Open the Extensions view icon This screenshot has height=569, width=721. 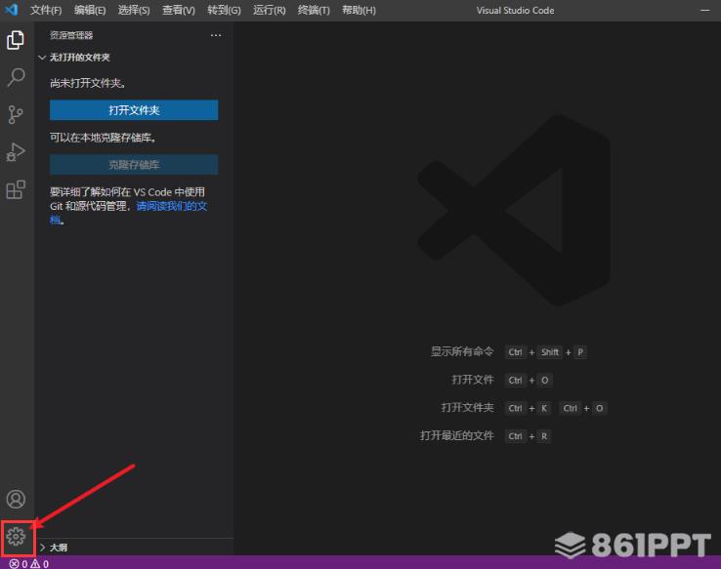click(x=16, y=189)
